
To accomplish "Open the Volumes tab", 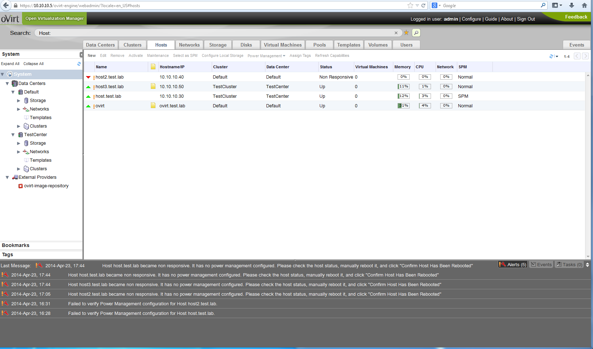I will (378, 45).
